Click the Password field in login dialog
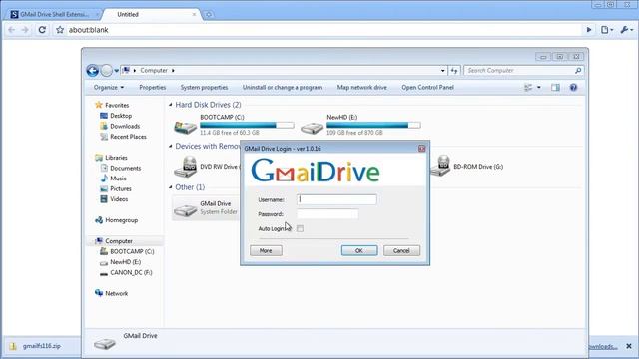 tap(328, 214)
